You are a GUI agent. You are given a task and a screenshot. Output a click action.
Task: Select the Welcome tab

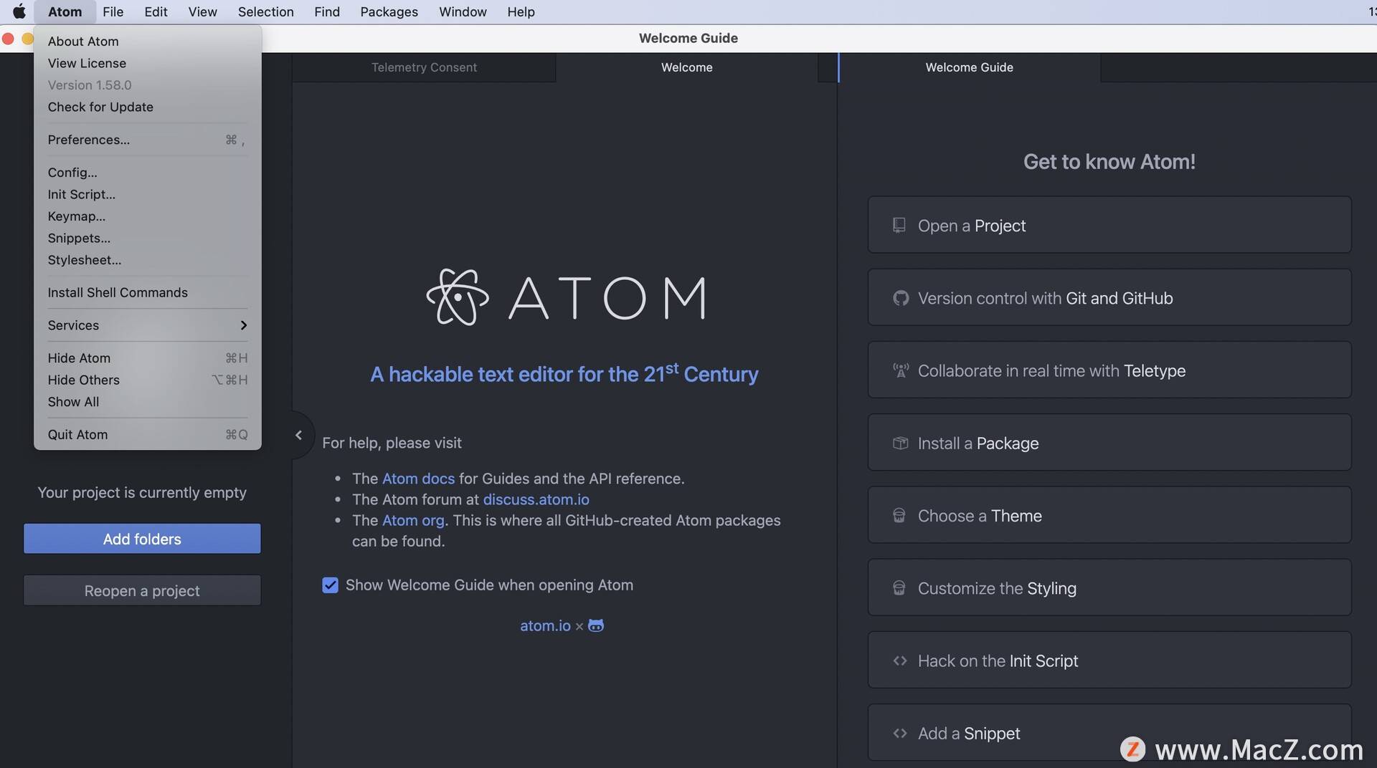686,67
